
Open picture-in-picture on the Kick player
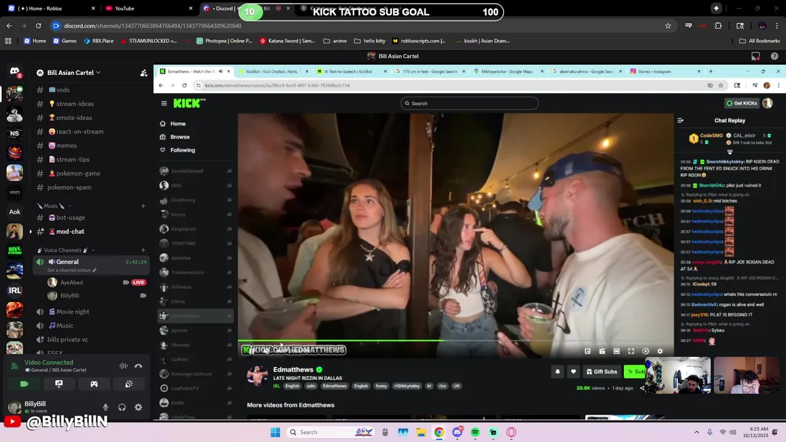(588, 351)
